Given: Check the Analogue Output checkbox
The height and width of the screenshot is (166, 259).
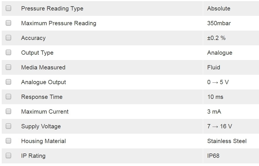Looking at the screenshot, I should point(9,82).
